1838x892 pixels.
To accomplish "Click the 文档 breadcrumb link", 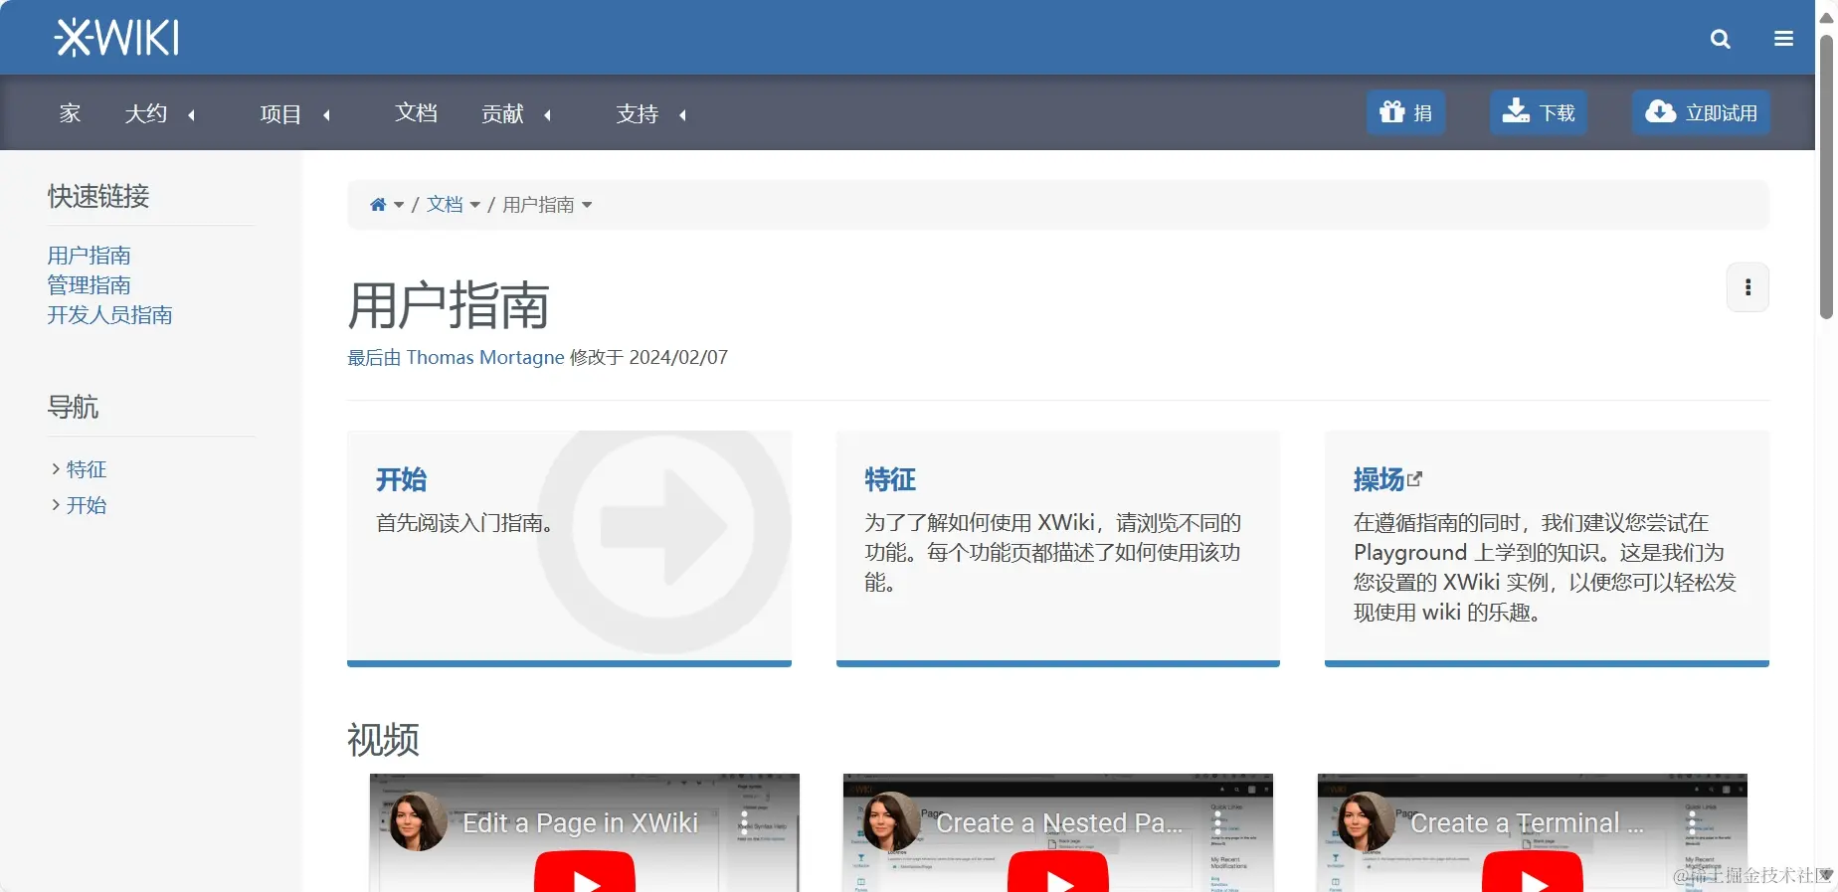I will (445, 205).
